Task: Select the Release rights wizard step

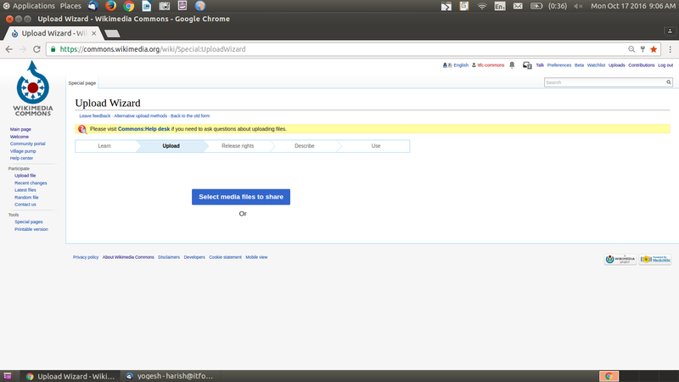Action: tap(238, 146)
